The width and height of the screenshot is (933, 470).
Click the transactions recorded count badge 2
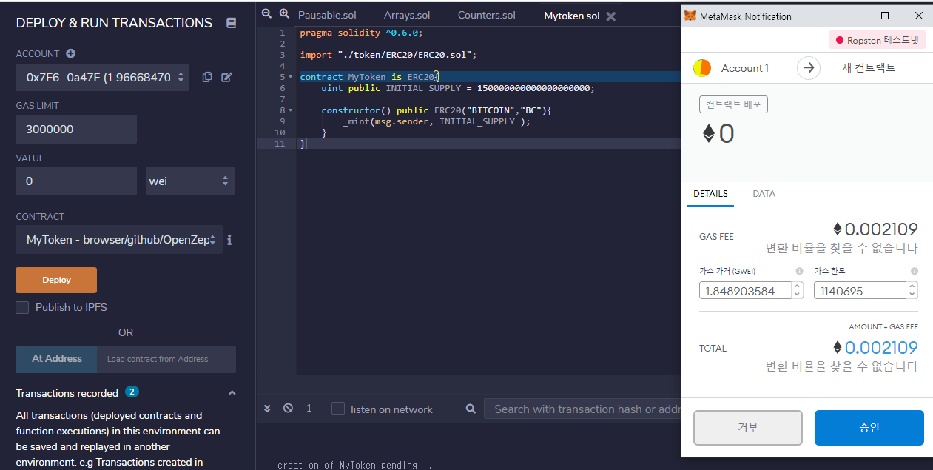click(x=132, y=392)
